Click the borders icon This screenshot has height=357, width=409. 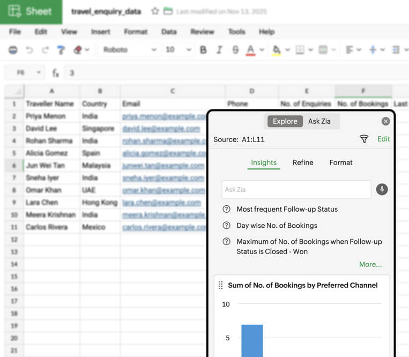[x=300, y=49]
